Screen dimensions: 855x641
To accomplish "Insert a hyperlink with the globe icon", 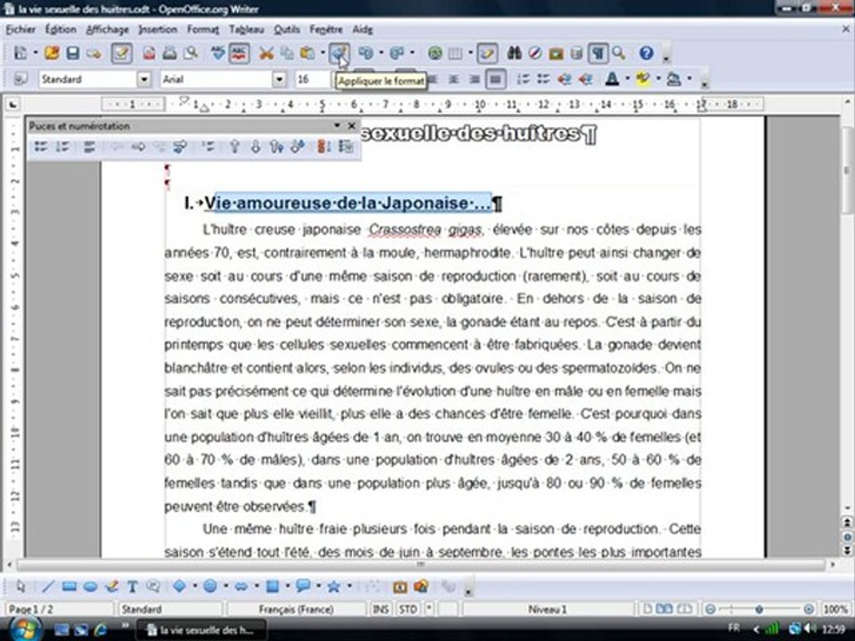I will coord(435,53).
